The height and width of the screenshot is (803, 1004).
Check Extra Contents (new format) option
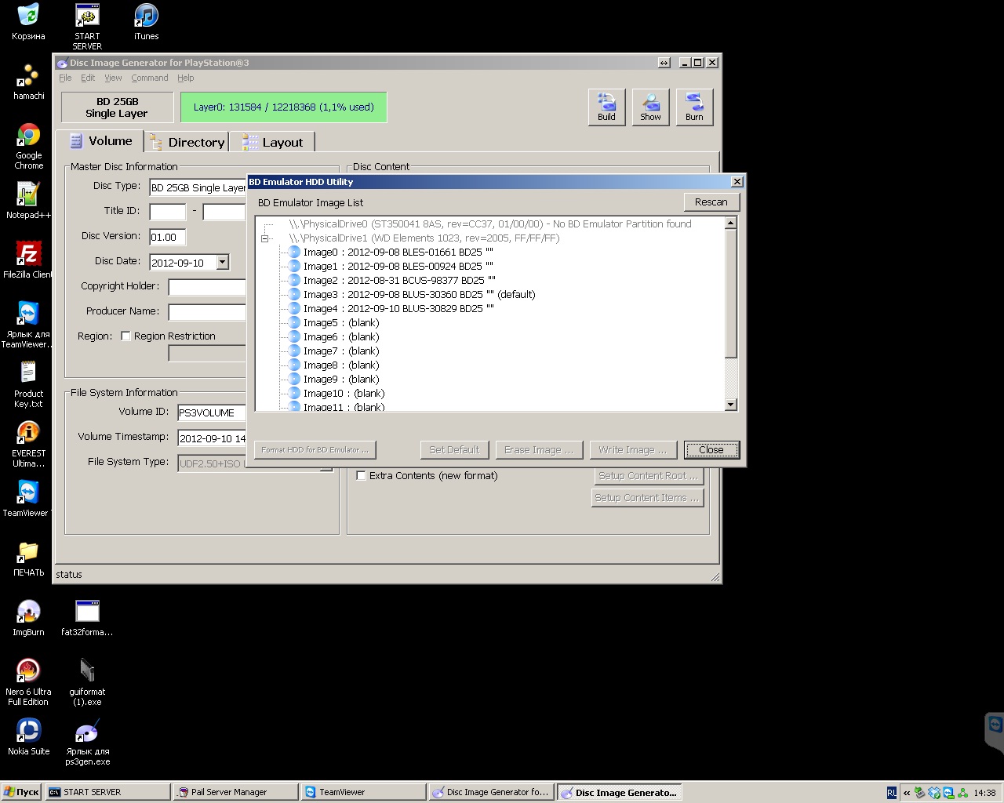point(361,475)
